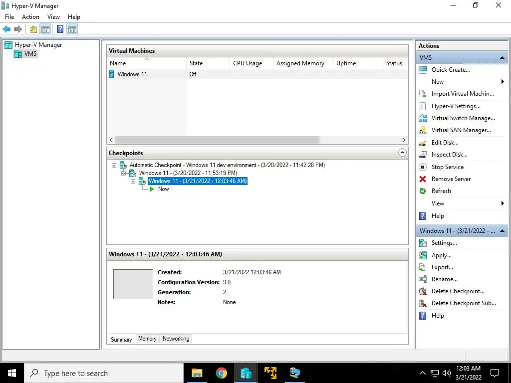Click the scrollbar right arrow in Virtual Machines
511x383 pixels.
click(404, 140)
